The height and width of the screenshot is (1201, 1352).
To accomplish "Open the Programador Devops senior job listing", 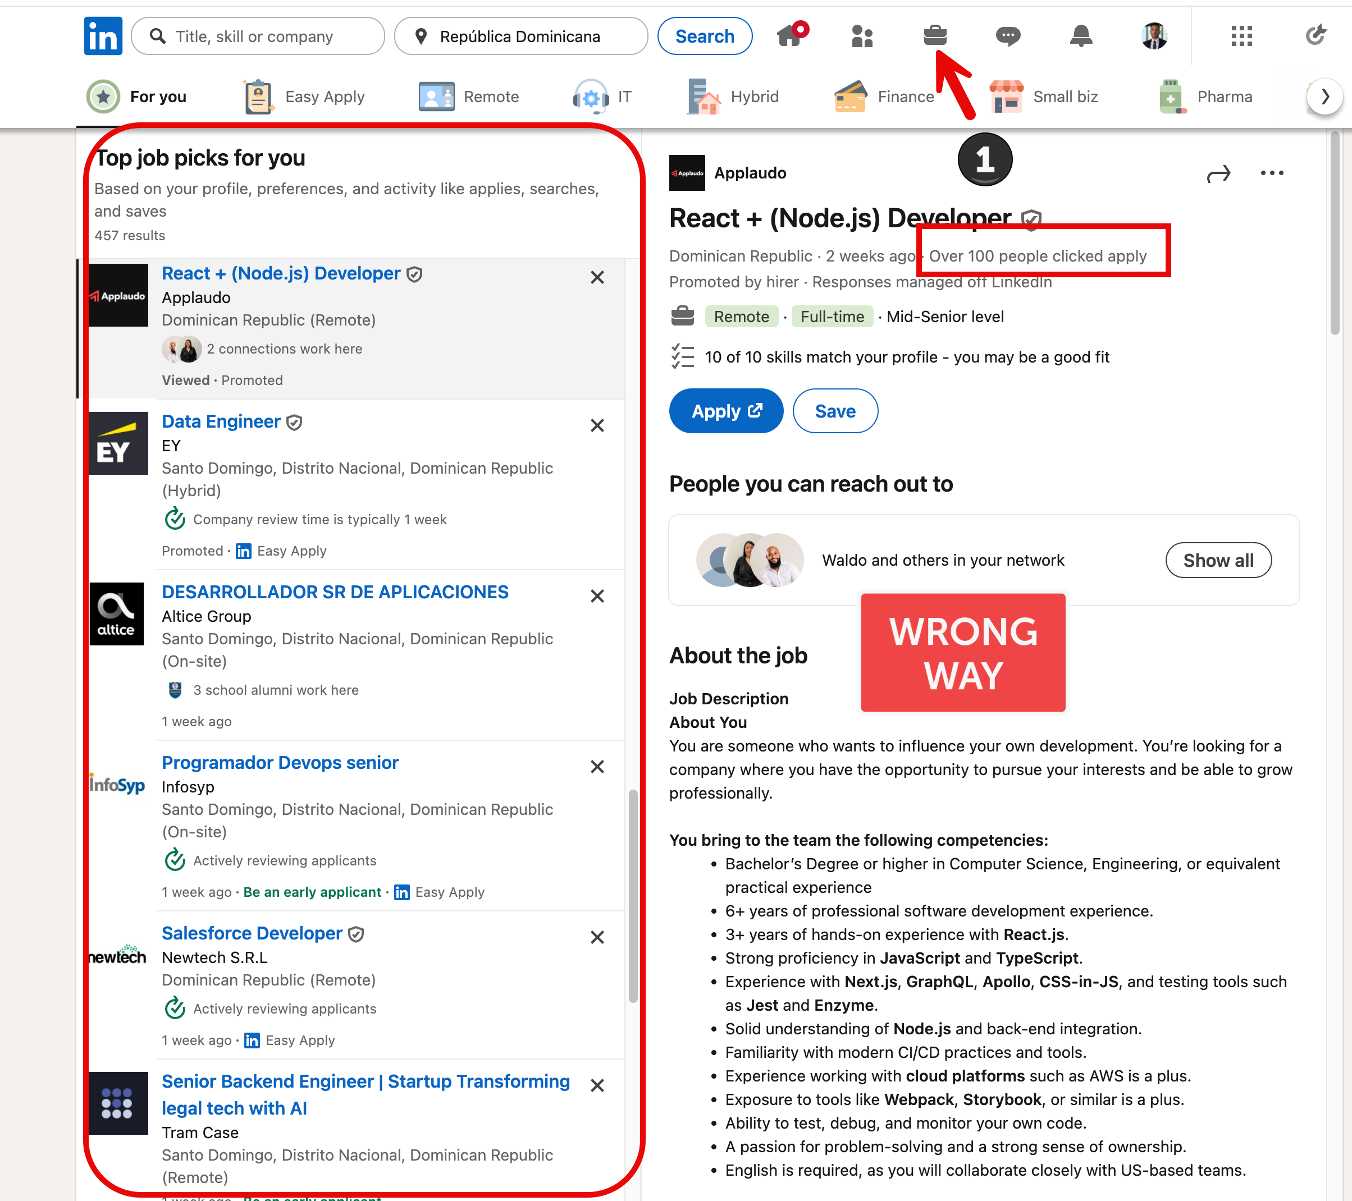I will coord(280,763).
